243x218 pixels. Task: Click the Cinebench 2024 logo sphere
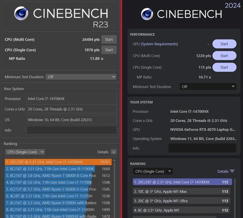tap(147, 14)
